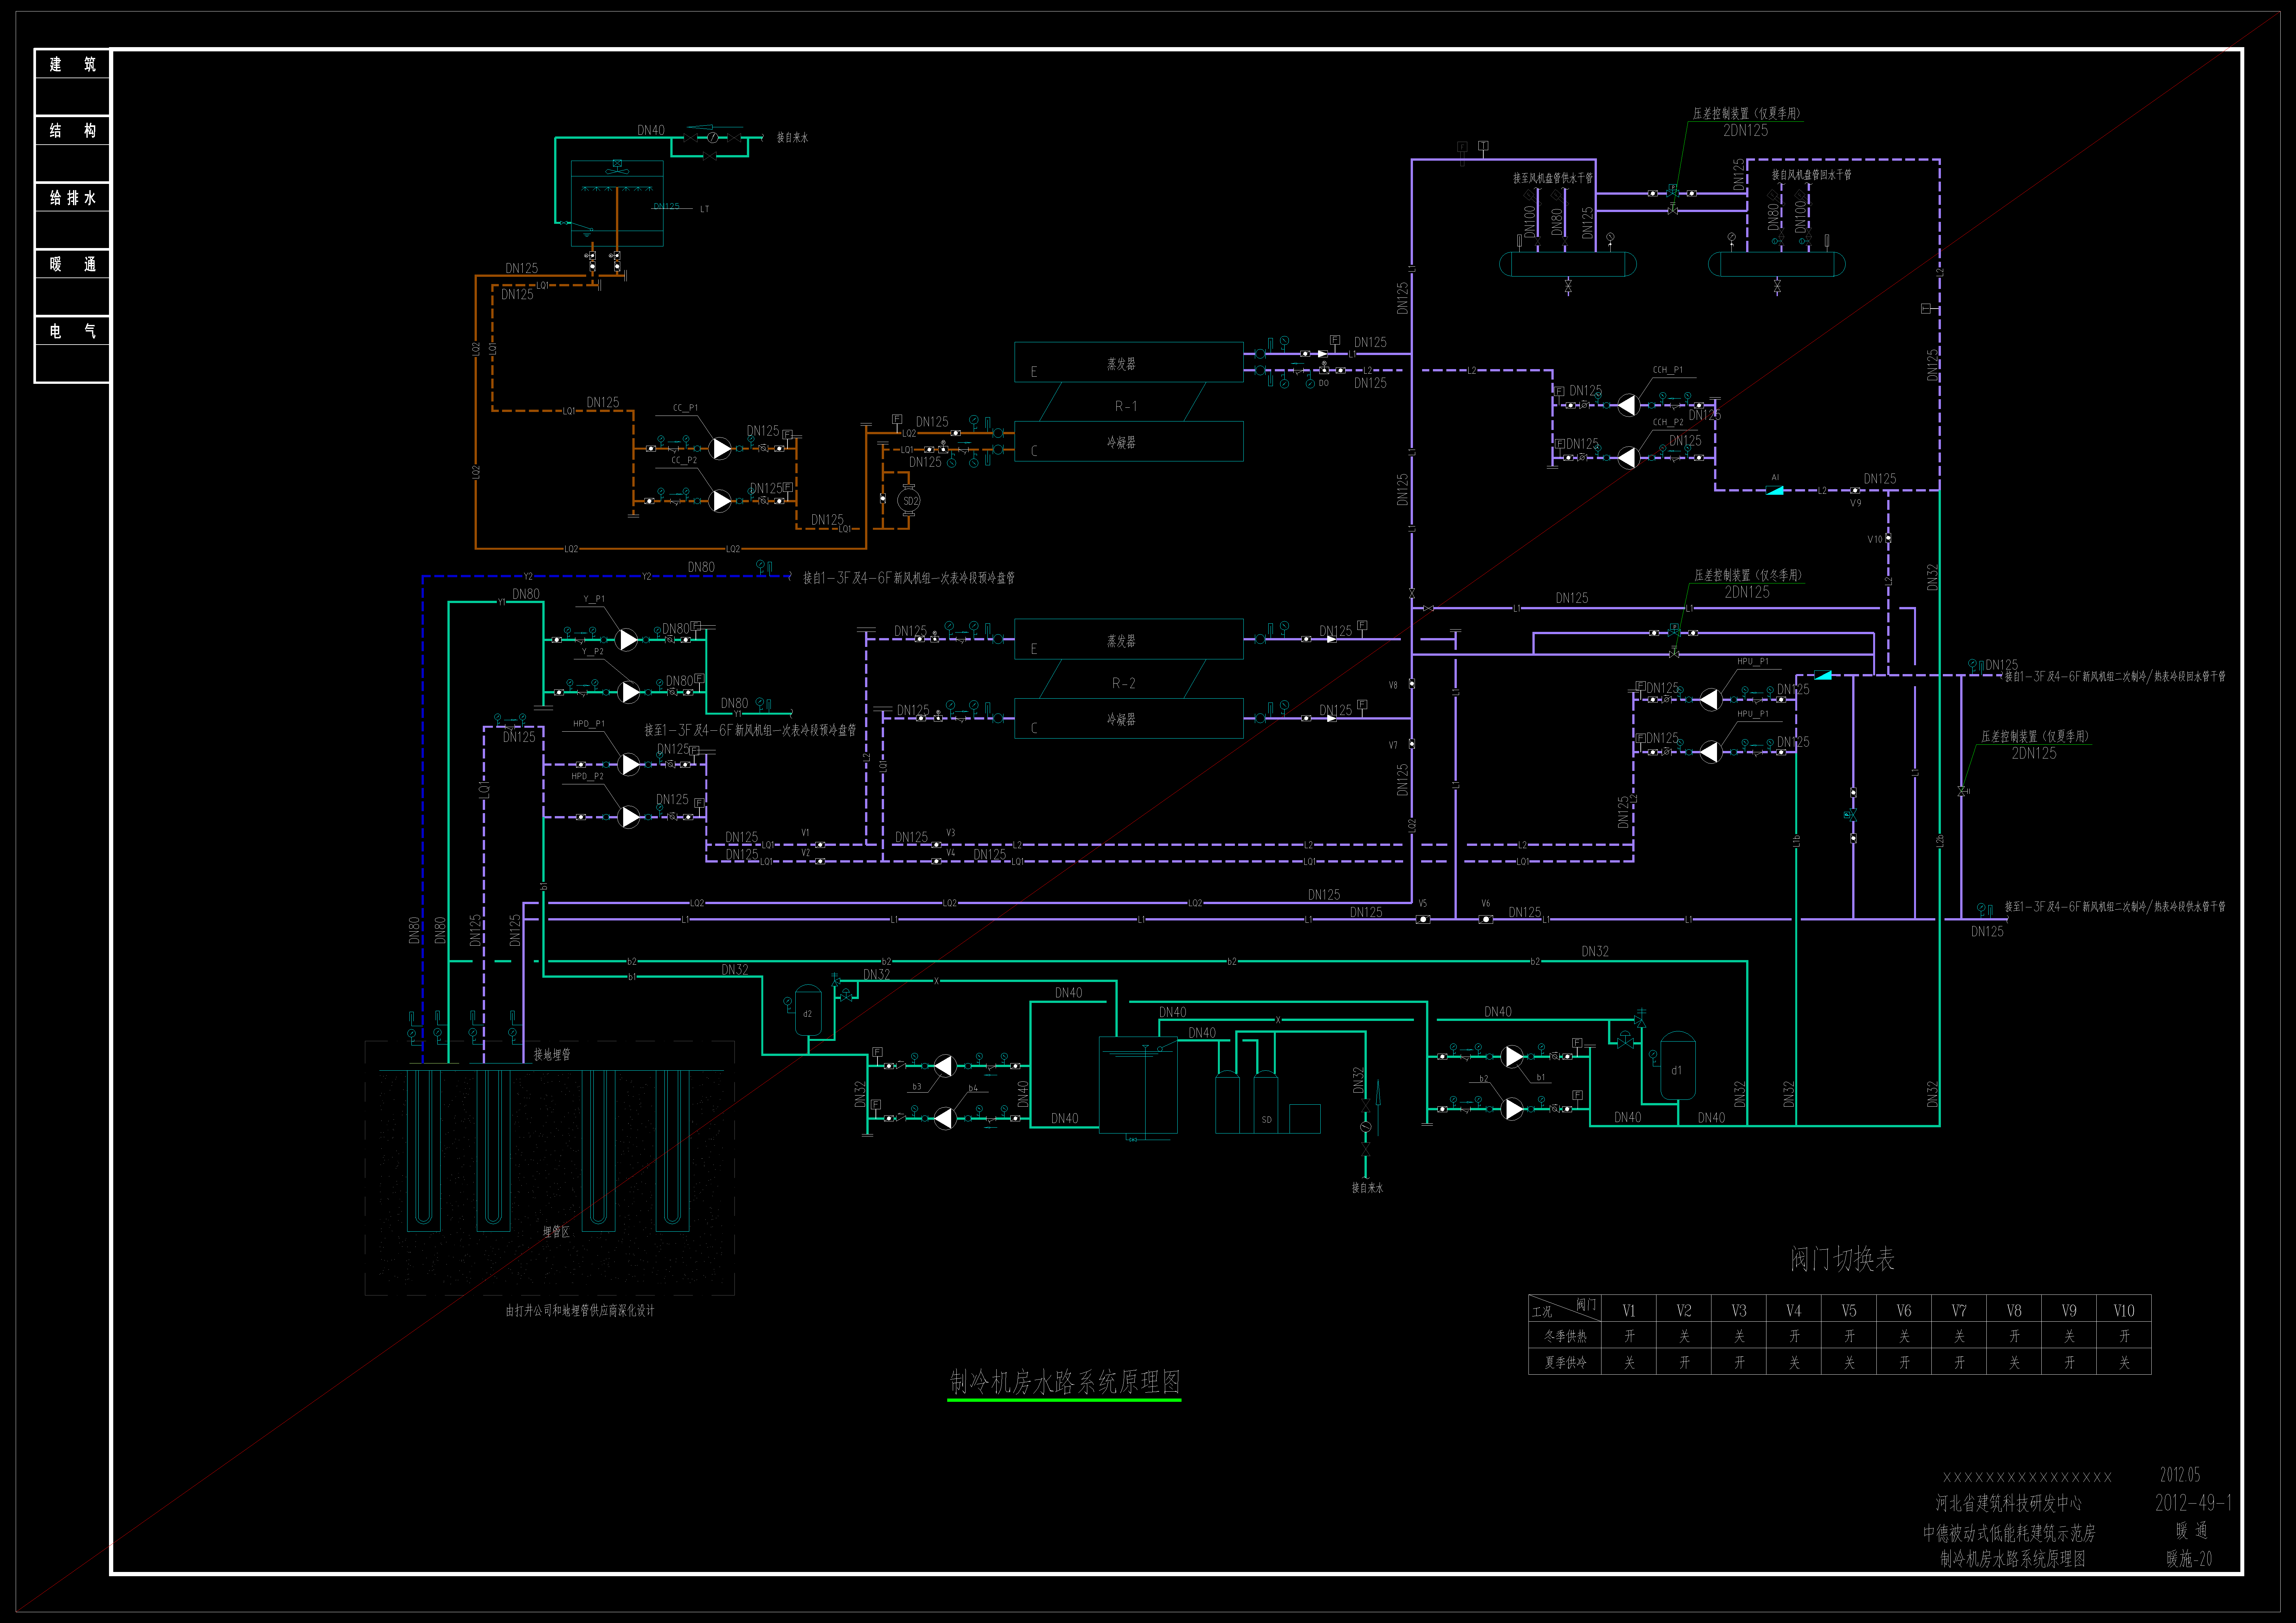This screenshot has height=1623, width=2296.
Task: Select the 接至风机盘管供水干管 label
Action: click(1553, 178)
